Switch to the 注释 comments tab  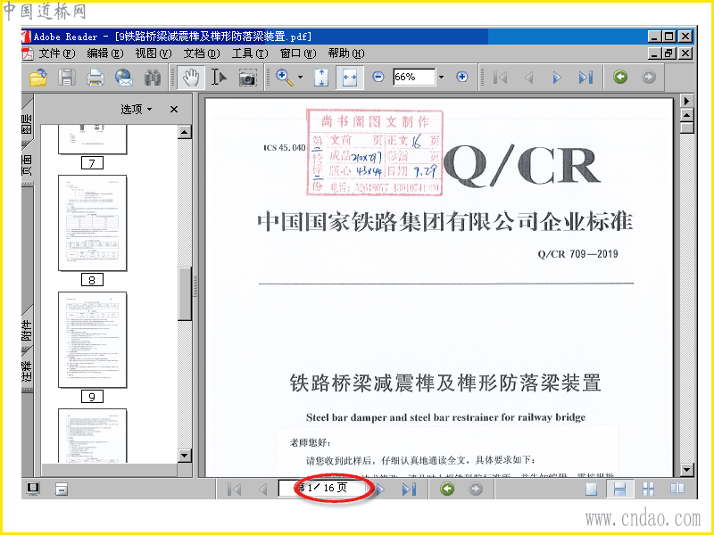(x=28, y=371)
